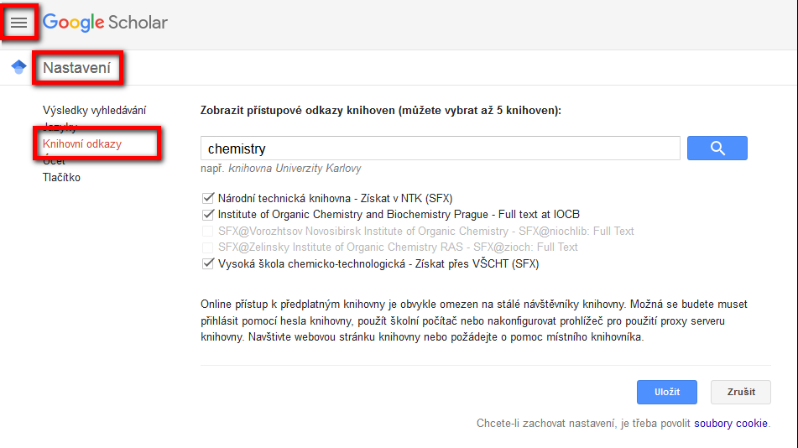The width and height of the screenshot is (798, 448).
Task: Focus the library search field containing chemistry
Action: pos(441,148)
